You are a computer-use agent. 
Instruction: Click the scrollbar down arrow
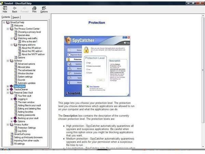point(203,147)
